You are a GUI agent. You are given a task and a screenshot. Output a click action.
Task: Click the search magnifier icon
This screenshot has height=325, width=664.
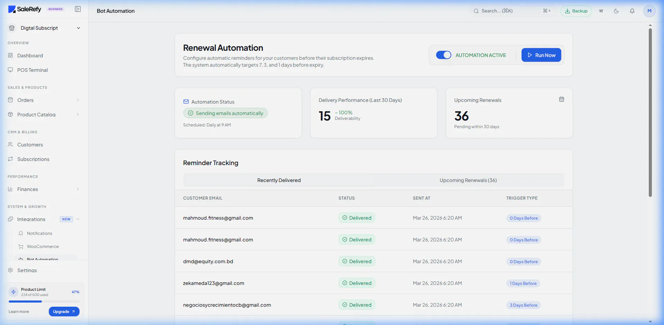coord(476,11)
